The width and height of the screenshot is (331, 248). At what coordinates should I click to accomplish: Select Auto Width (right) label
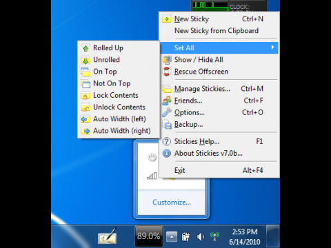click(x=122, y=131)
